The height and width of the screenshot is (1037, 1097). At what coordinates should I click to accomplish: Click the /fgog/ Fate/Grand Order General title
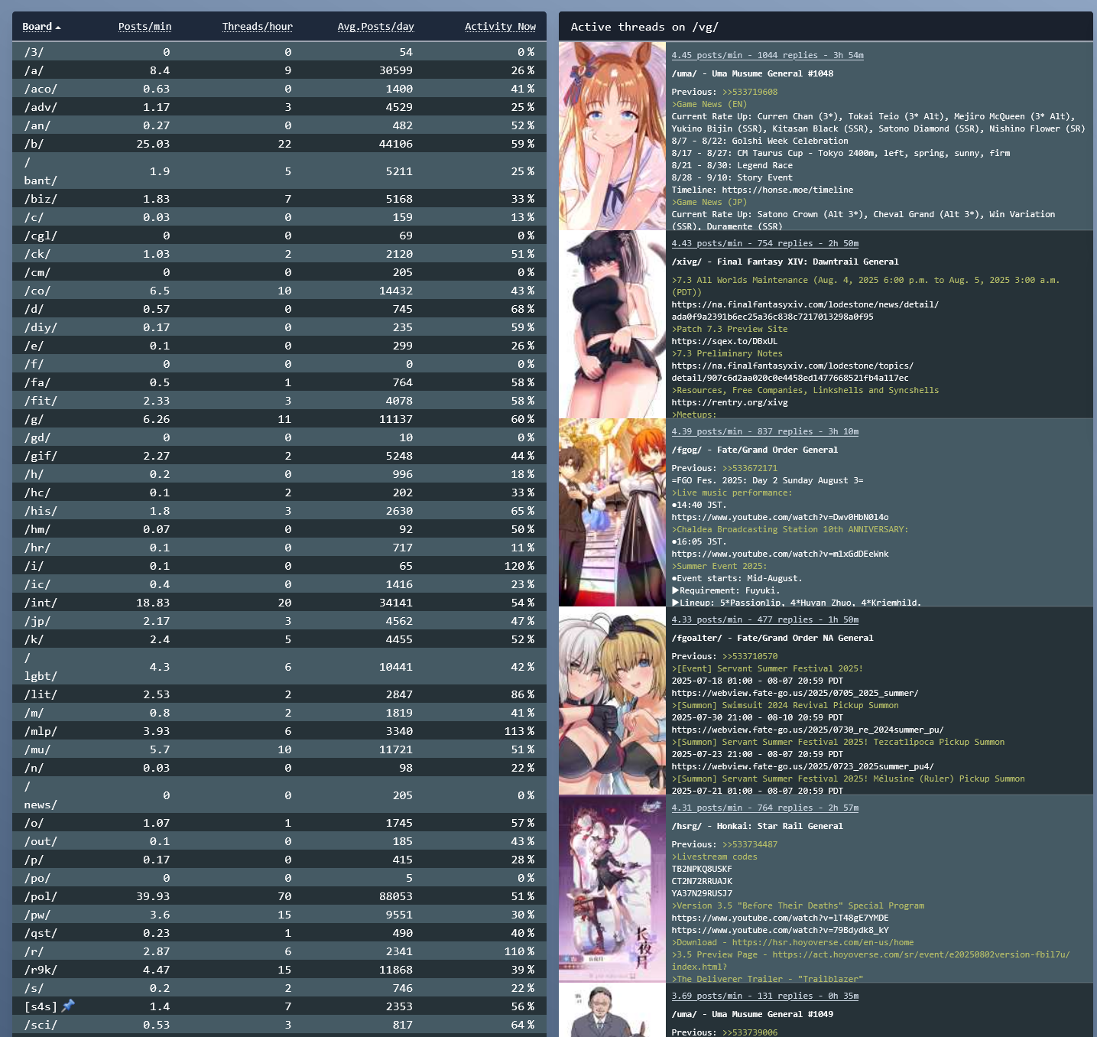(755, 450)
